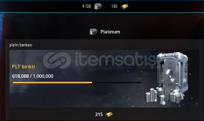Click the silver vault safe image
204x121 pixels.
173,73
